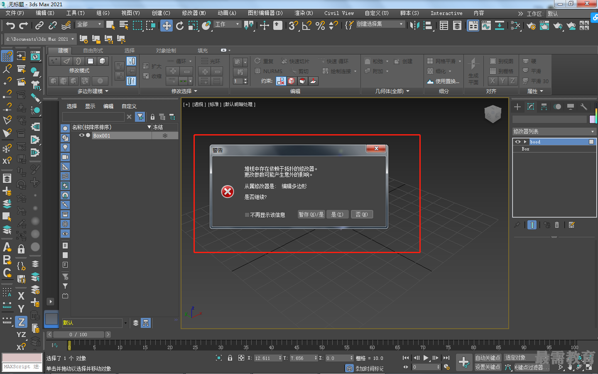The width and height of the screenshot is (598, 374).
Task: Tick the 不再显示该信息 checkbox
Action: [247, 215]
